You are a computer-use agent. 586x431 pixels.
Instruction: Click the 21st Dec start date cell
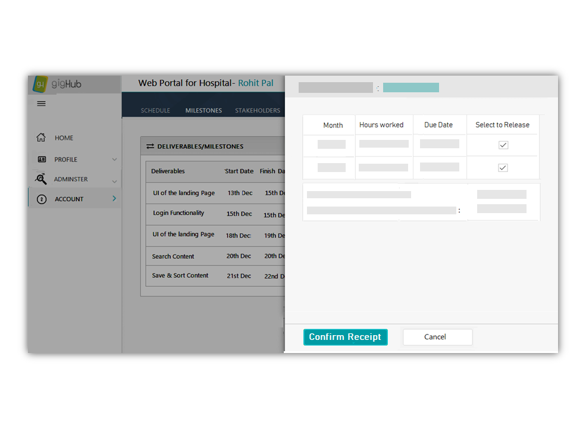[x=239, y=276]
